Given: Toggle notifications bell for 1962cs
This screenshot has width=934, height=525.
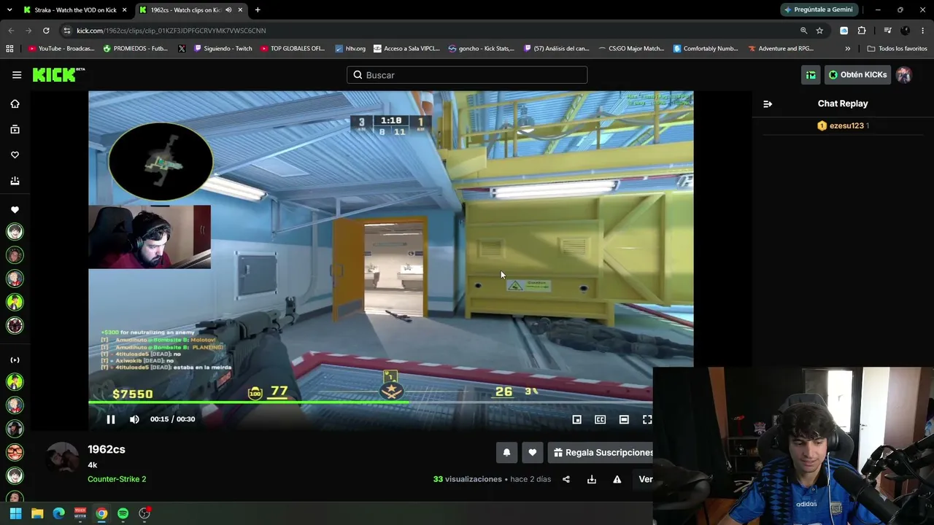Looking at the screenshot, I should pos(506,453).
